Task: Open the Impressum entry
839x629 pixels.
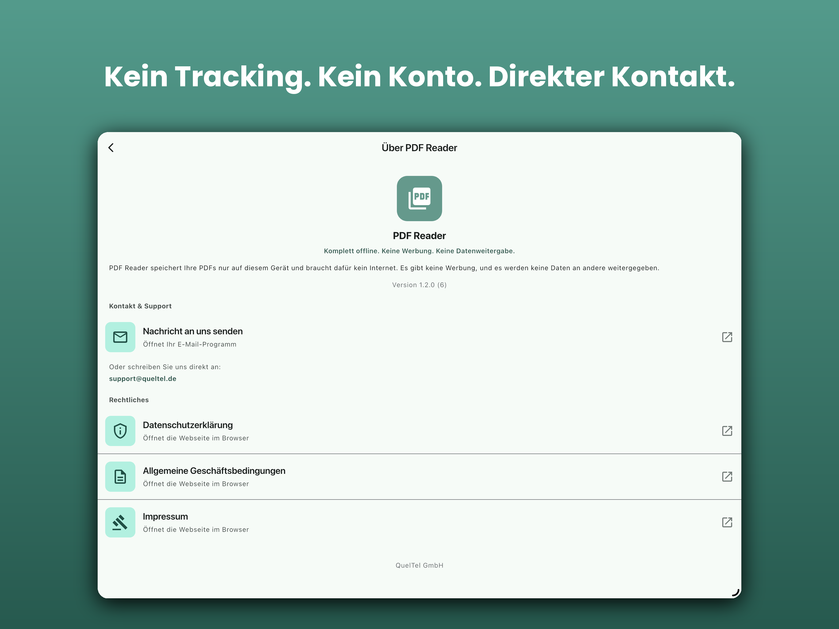Action: 419,522
